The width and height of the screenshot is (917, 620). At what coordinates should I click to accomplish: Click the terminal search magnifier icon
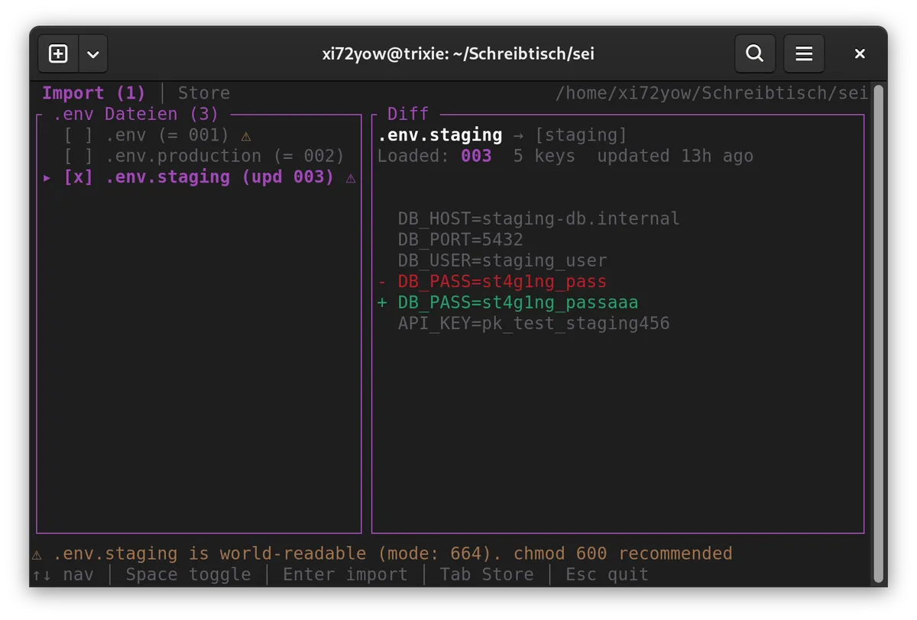click(754, 53)
